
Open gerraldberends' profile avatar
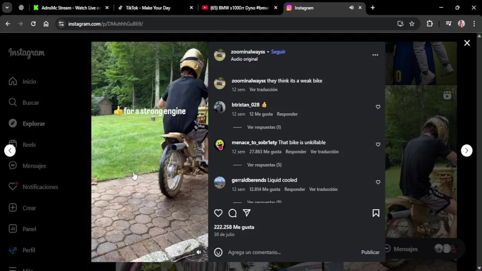tap(220, 183)
